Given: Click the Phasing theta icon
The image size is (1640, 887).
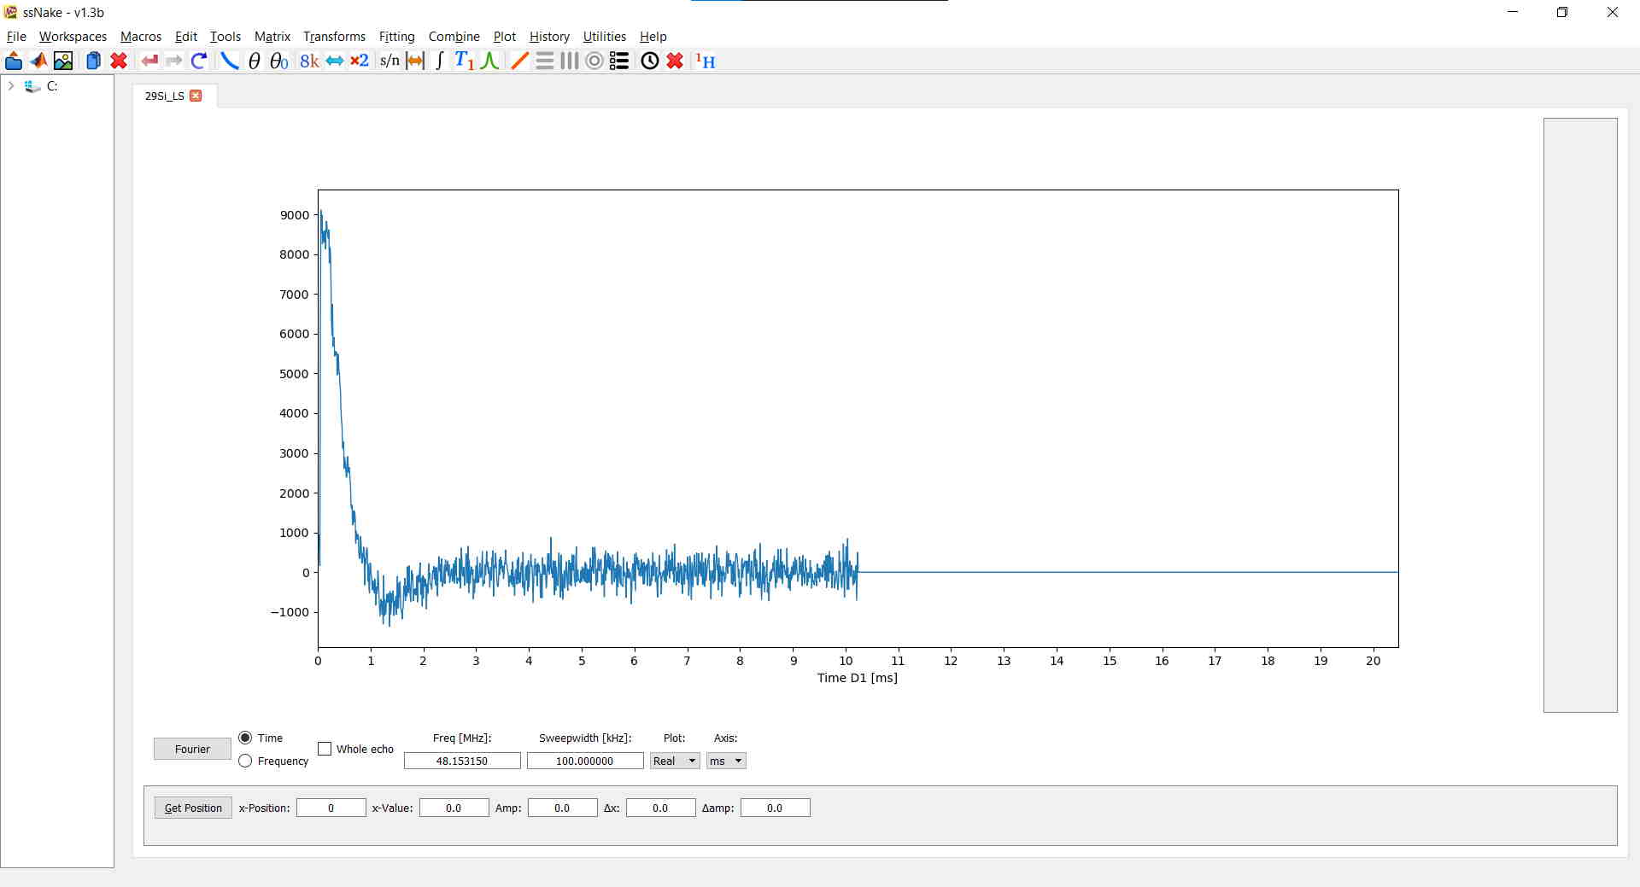Looking at the screenshot, I should (x=254, y=61).
